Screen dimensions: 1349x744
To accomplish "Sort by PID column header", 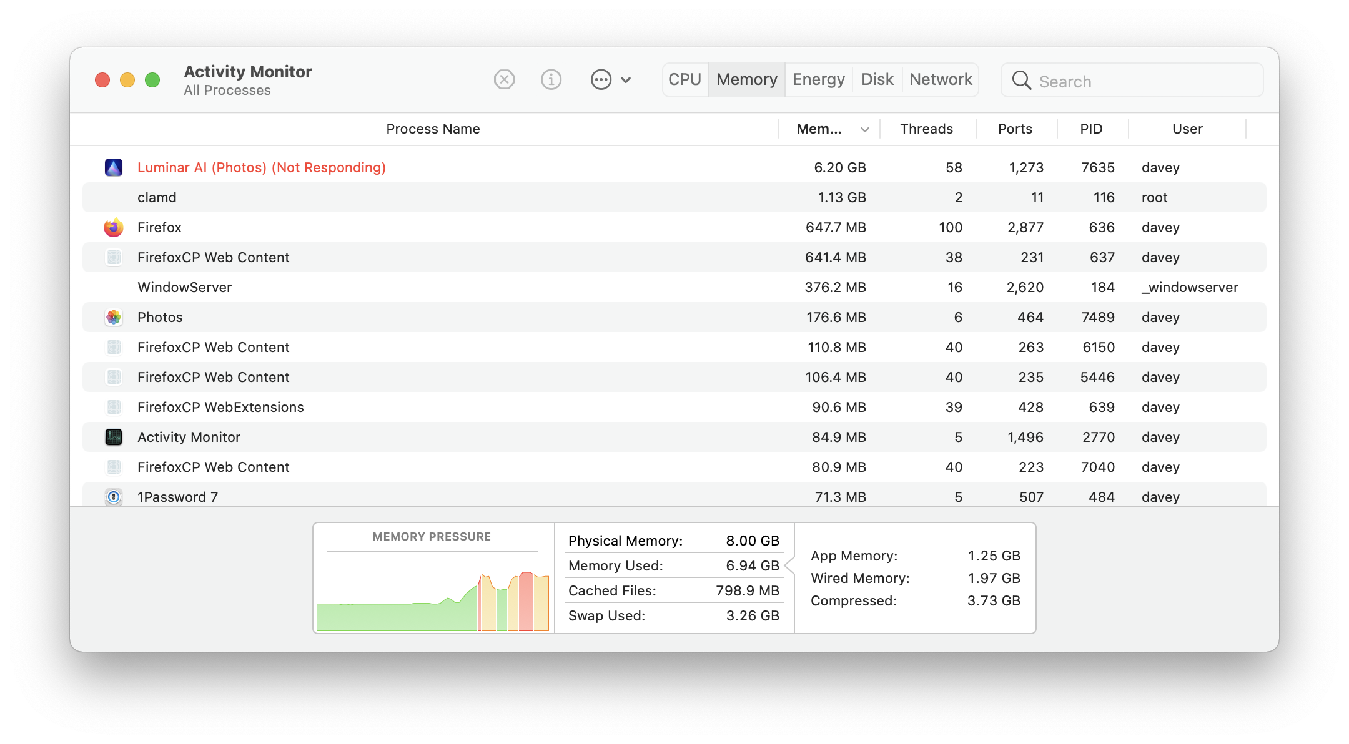I will tap(1091, 129).
